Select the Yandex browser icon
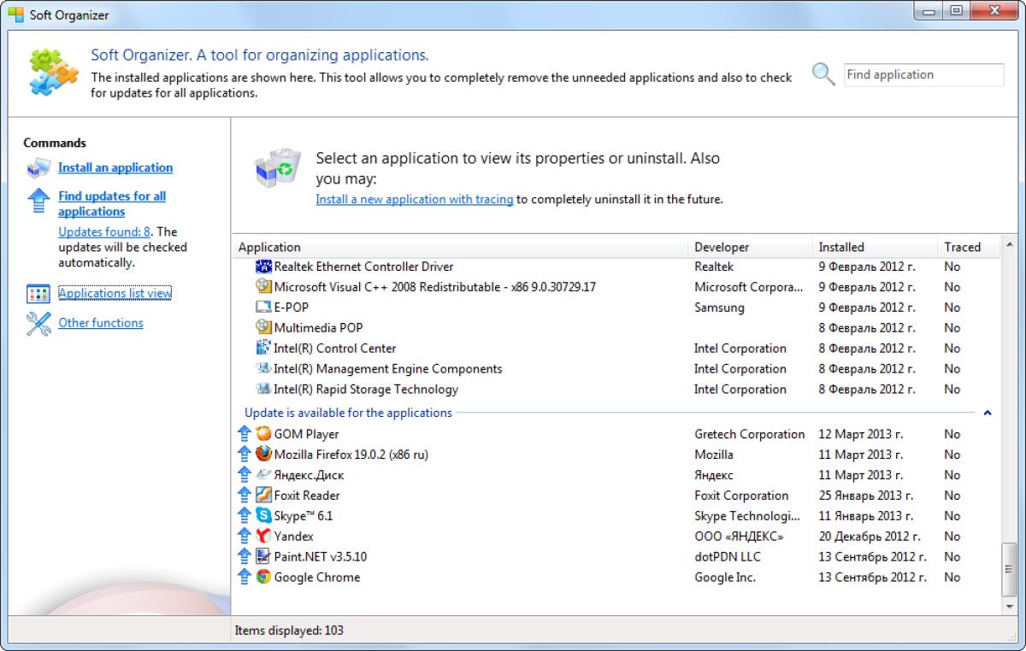The height and width of the screenshot is (651, 1026). (262, 537)
